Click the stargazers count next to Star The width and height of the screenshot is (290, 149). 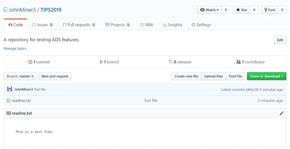point(254,10)
